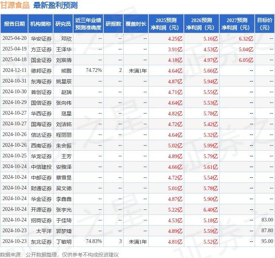Click researcher name 姚星辰

click(x=64, y=81)
